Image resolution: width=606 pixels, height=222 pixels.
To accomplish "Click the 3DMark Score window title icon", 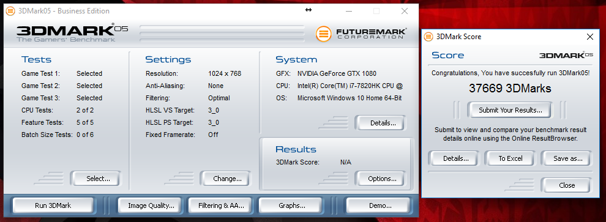I will [x=428, y=37].
